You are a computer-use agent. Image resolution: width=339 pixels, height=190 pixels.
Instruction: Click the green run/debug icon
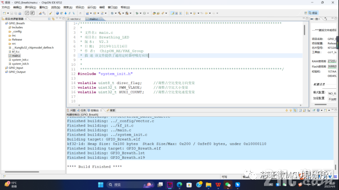137,13
